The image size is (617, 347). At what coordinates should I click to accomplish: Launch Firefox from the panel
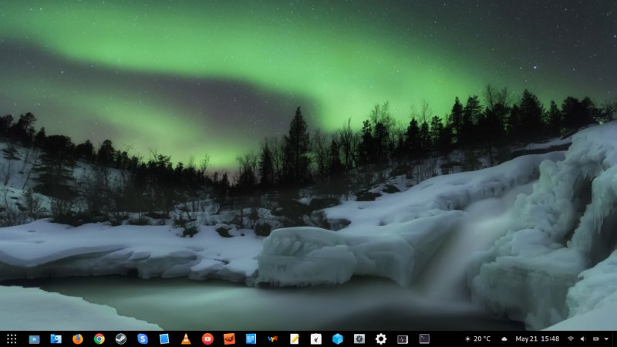click(77, 339)
